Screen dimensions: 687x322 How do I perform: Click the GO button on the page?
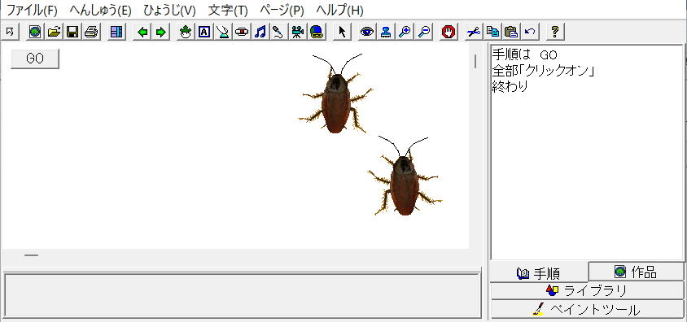click(35, 59)
